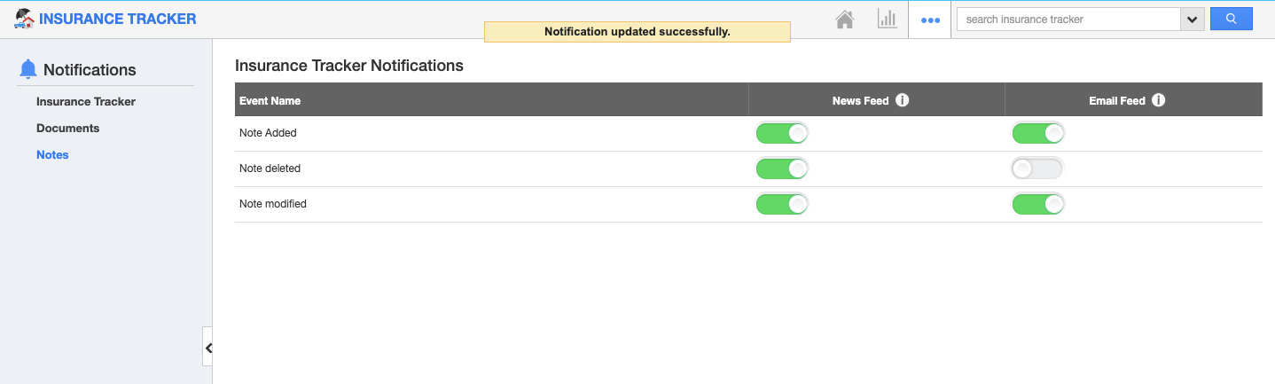Screen dimensions: 1275x384
Task: Open the home icon in top bar
Action: click(845, 20)
